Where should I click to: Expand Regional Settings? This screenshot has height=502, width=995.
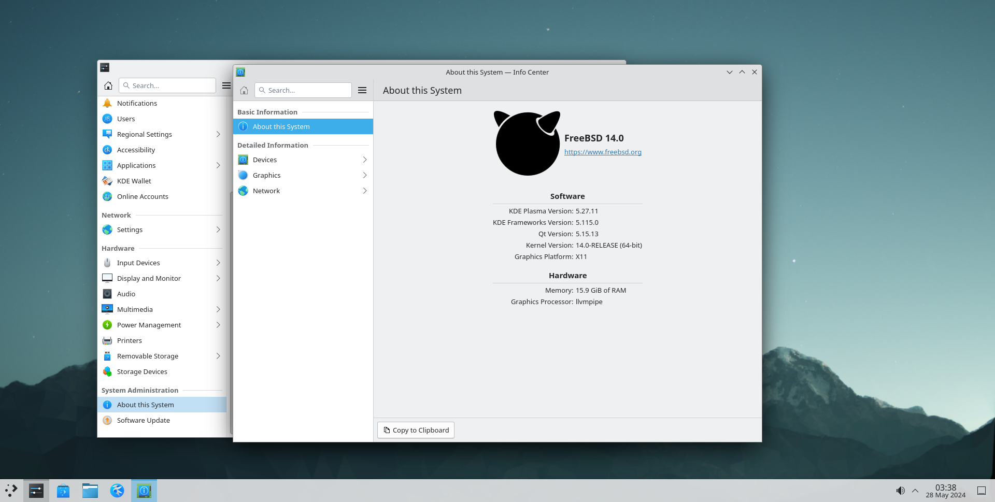point(144,134)
